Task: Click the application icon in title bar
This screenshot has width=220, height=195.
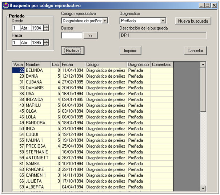Action: click(x=6, y=5)
